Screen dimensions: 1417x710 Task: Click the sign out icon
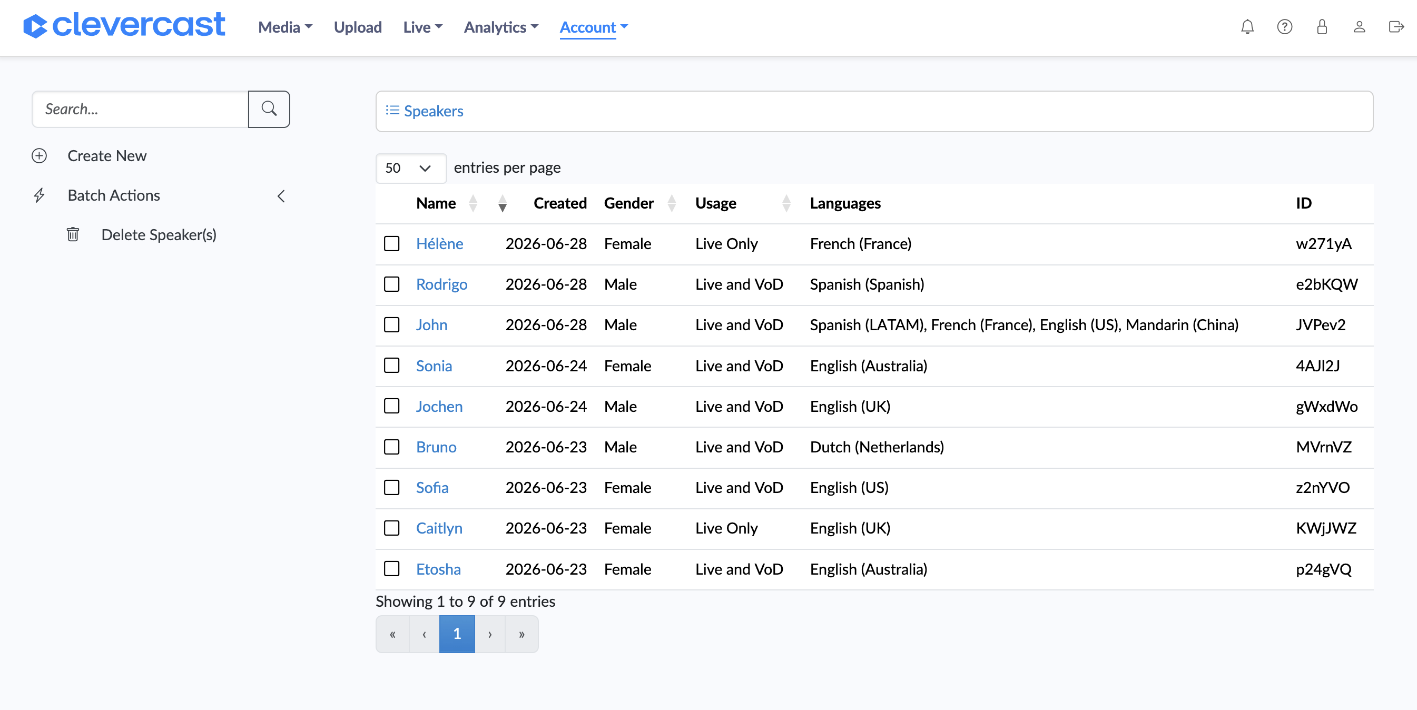tap(1396, 27)
